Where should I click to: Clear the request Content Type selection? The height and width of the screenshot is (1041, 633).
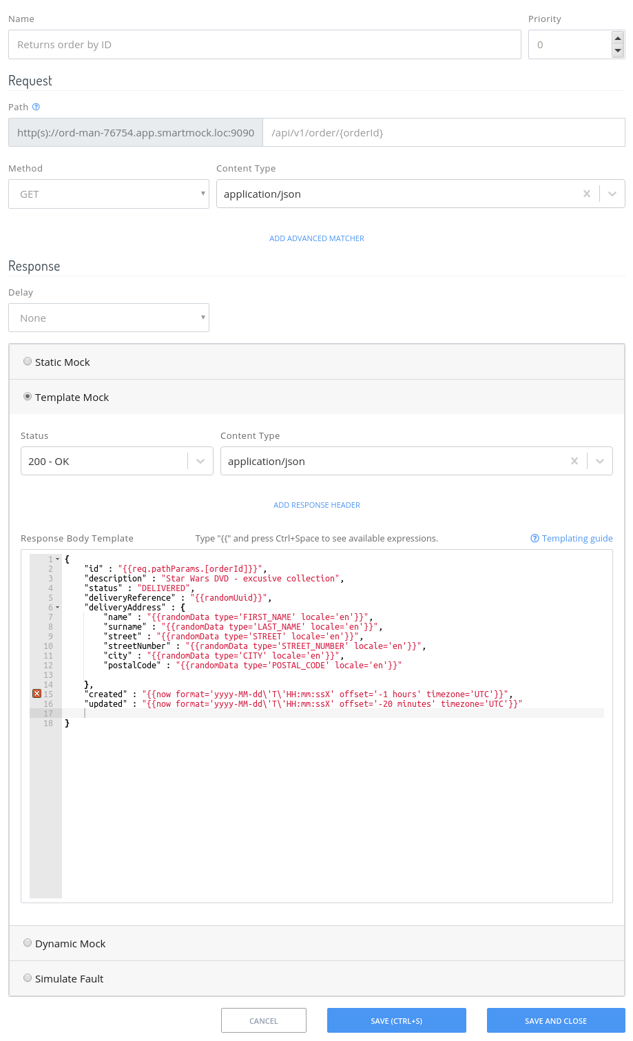[586, 194]
